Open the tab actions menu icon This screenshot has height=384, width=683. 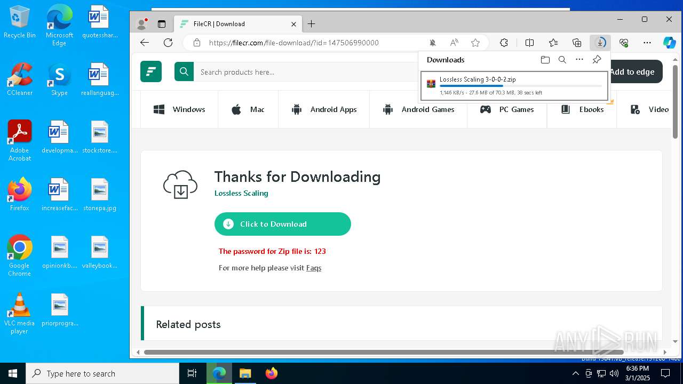(x=162, y=24)
